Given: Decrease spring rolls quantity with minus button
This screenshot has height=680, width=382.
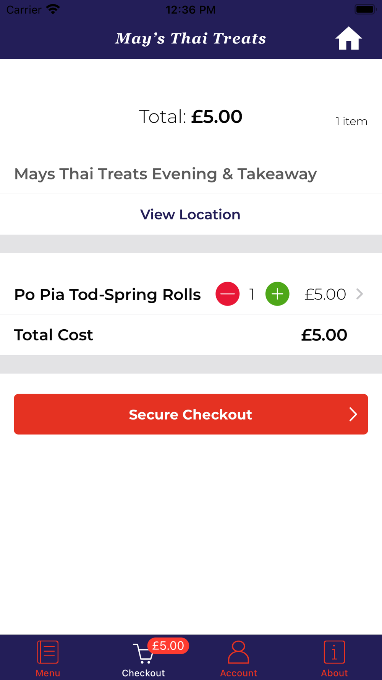Looking at the screenshot, I should coord(227,294).
